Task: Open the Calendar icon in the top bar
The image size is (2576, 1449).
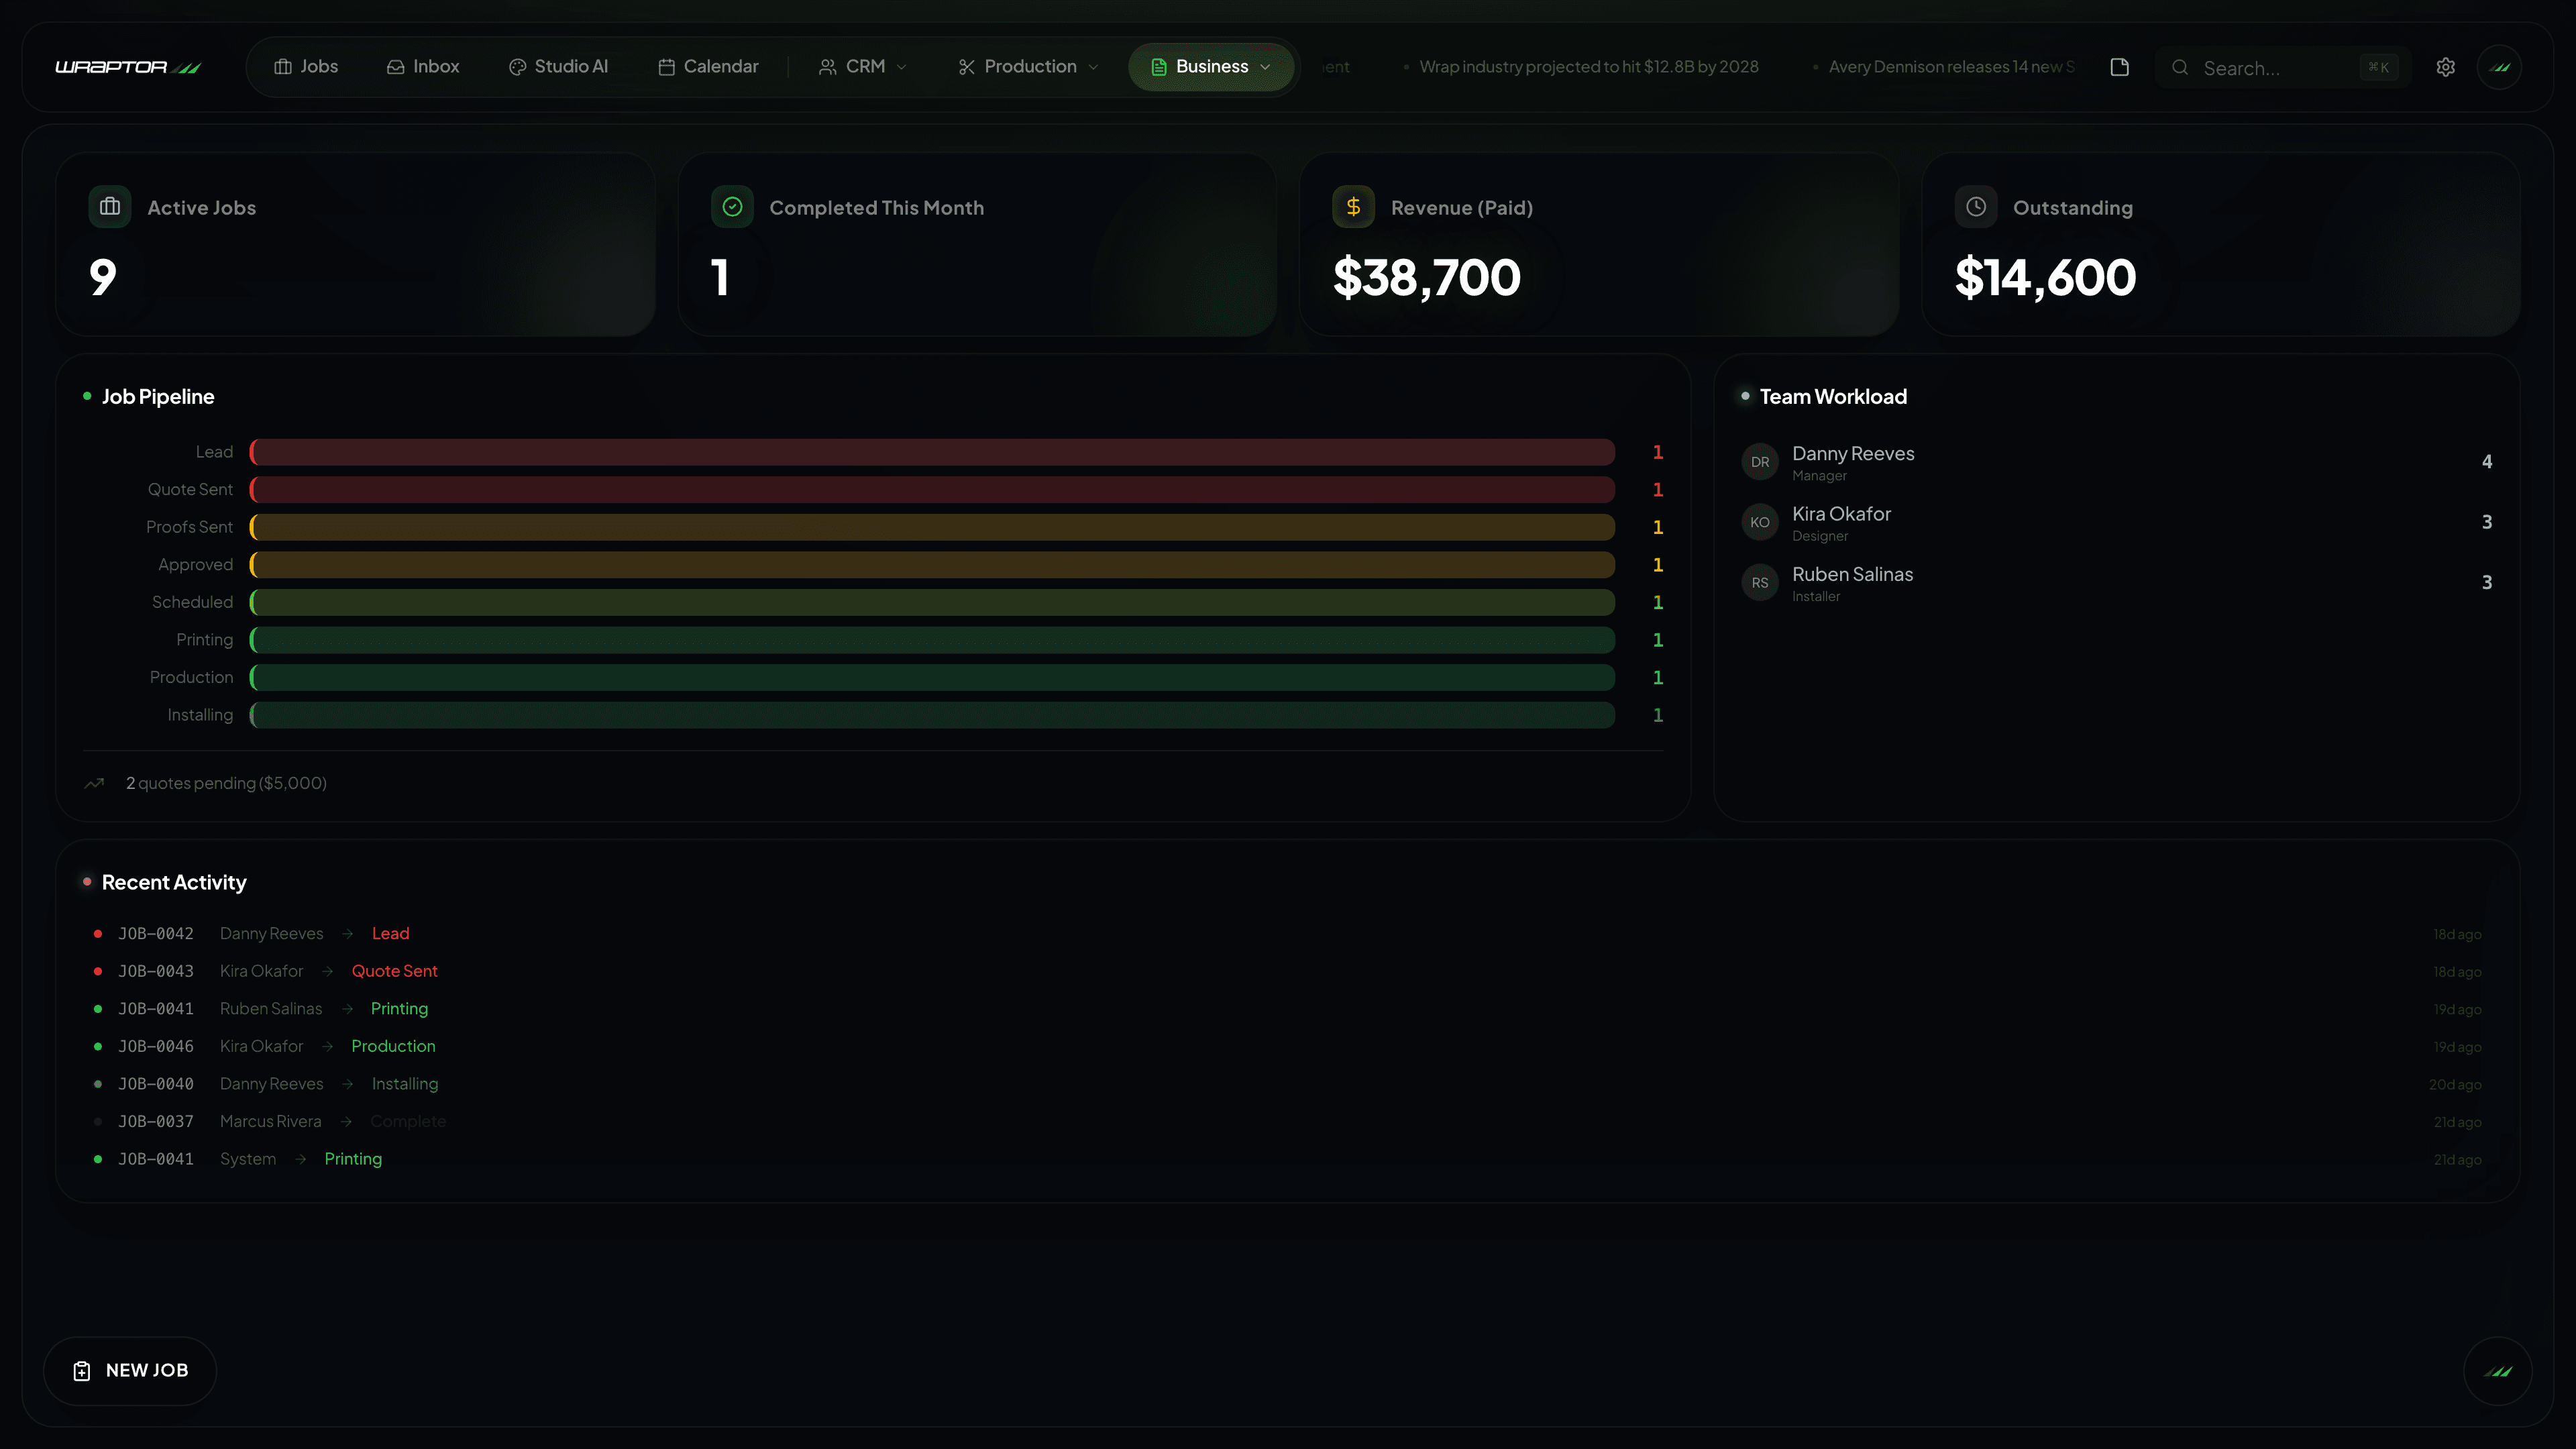Action: [665, 67]
